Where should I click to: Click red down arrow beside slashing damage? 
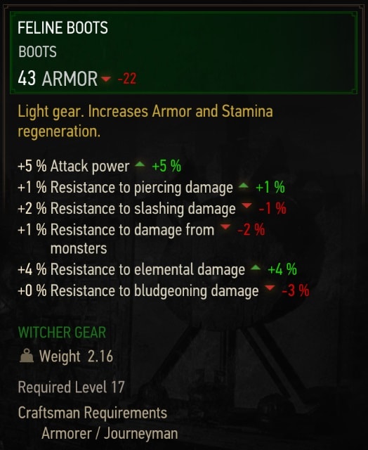tap(247, 205)
